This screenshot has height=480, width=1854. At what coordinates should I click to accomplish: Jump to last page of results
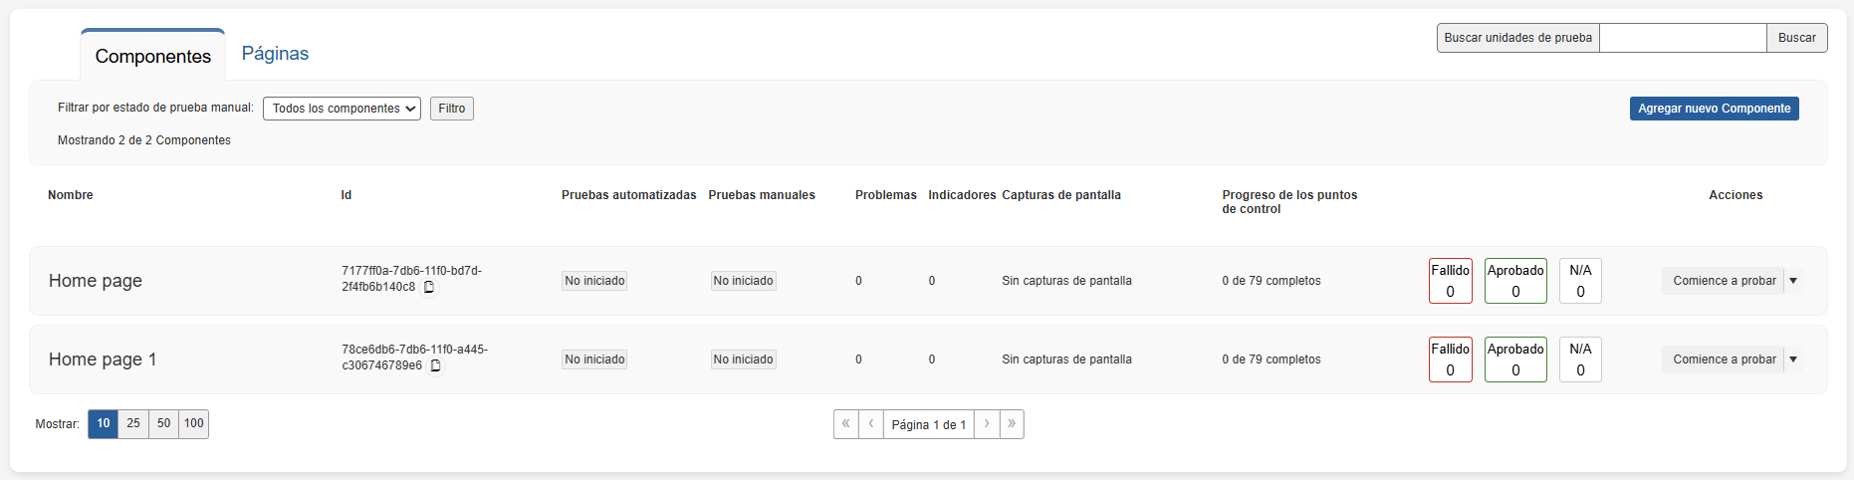[x=1012, y=424]
